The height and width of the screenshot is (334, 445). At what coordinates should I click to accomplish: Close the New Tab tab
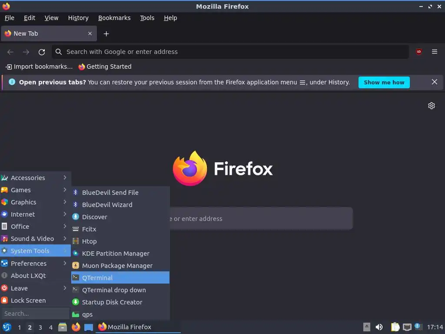[90, 33]
